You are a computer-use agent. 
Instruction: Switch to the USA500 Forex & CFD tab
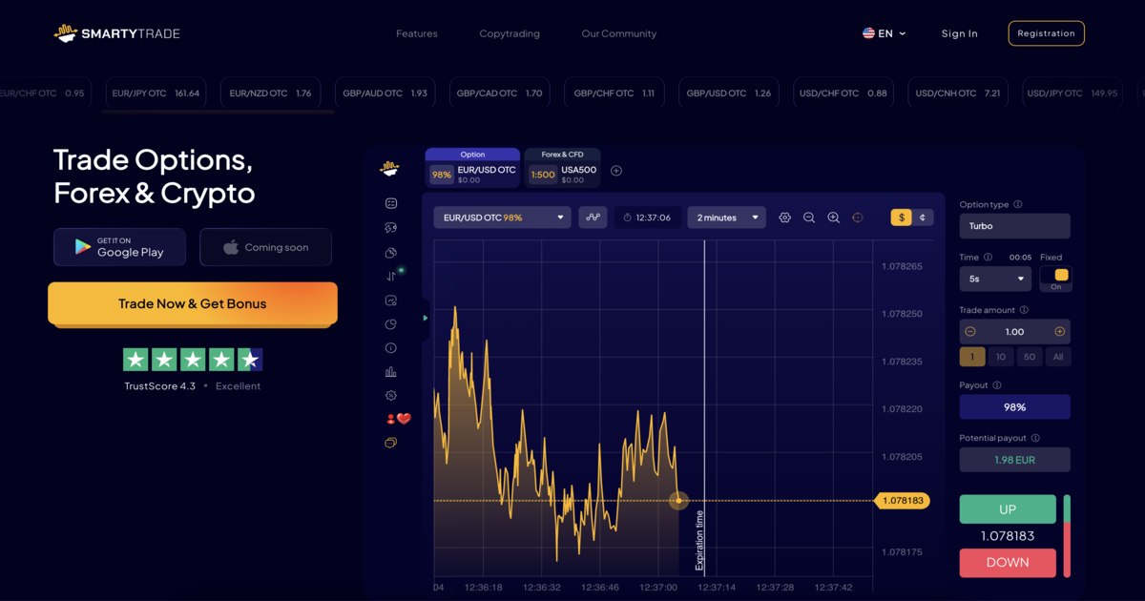[x=562, y=170]
